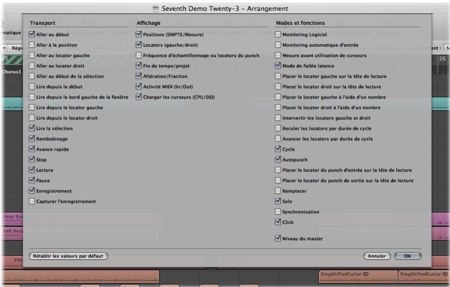Viewport: 450px width, 287px height.
Task: Check Placer le locator gauche sur la tête de lecture
Action: coord(278,76)
